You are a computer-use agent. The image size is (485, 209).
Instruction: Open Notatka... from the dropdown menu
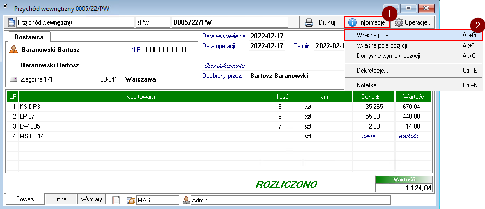coord(369,85)
